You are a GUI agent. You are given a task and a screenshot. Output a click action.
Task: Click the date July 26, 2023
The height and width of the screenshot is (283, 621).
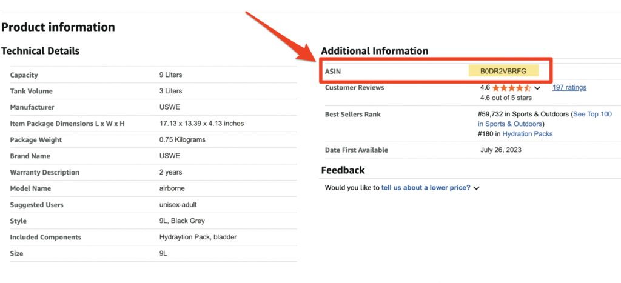pos(500,150)
